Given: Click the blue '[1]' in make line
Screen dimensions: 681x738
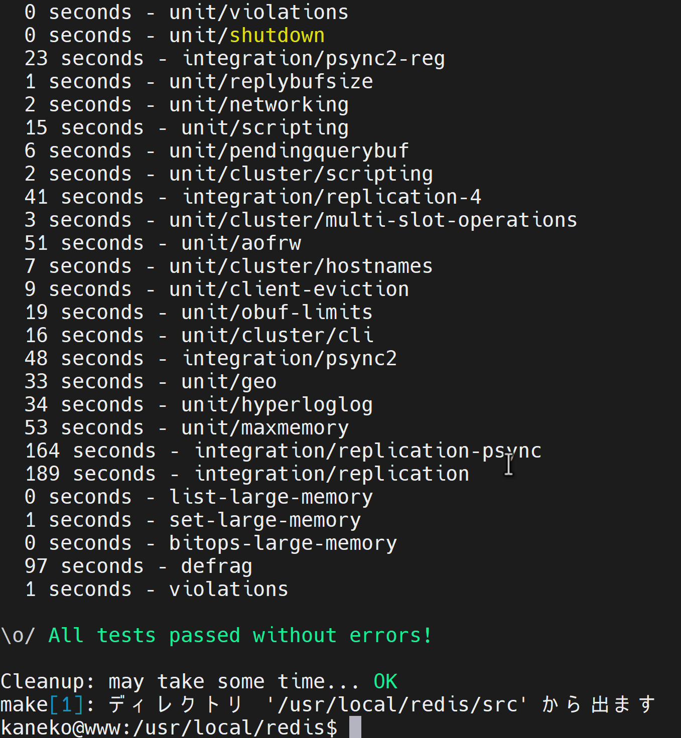Looking at the screenshot, I should pyautogui.click(x=66, y=705).
